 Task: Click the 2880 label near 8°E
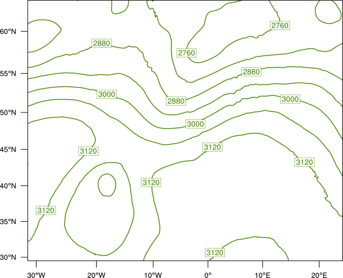point(251,72)
